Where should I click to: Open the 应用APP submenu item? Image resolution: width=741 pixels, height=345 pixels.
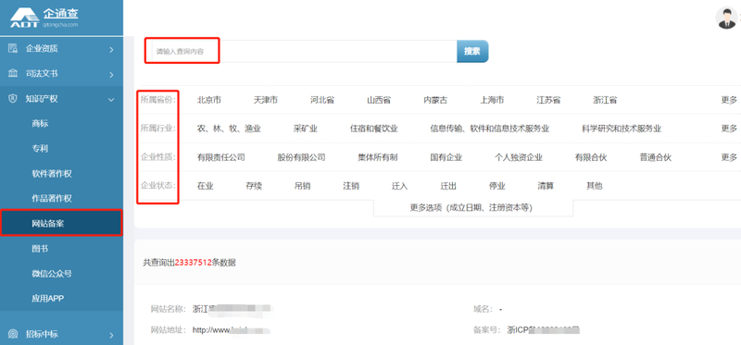click(x=48, y=299)
